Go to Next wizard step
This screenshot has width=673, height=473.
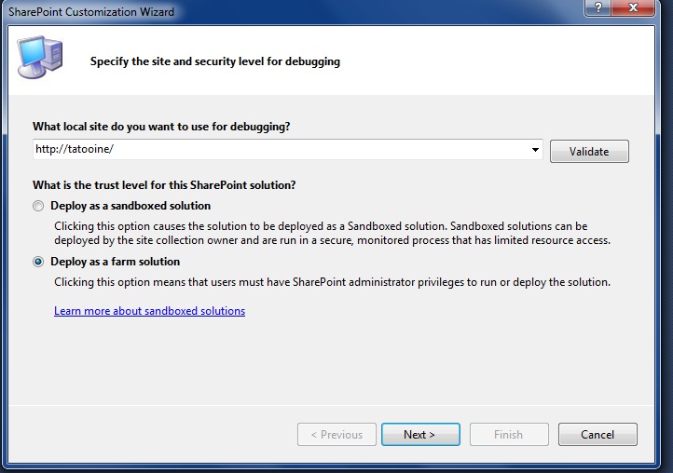pos(420,435)
